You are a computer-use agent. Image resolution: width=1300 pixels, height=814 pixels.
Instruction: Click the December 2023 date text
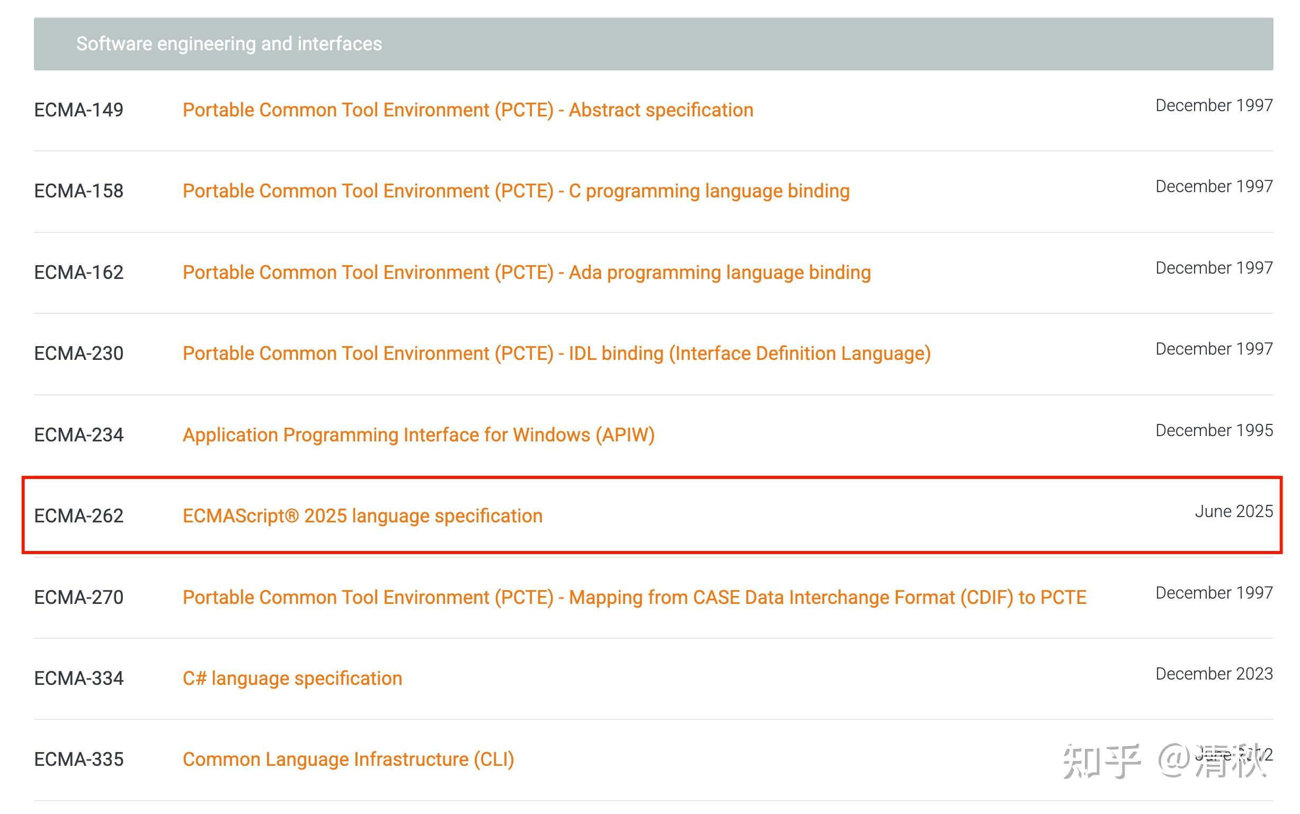[1213, 674]
